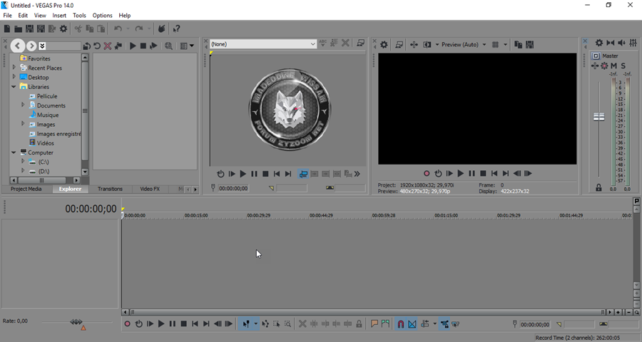Toggle Enable Snapping magnet icon
This screenshot has width=642, height=342.
point(401,324)
